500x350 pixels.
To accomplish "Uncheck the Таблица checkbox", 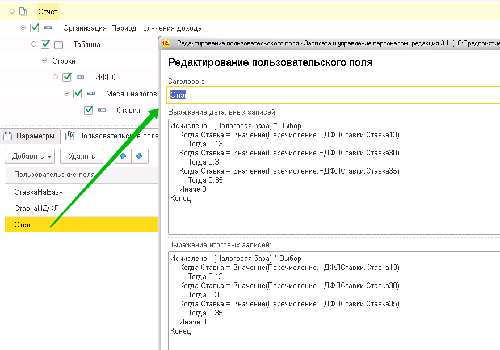I will (x=45, y=44).
